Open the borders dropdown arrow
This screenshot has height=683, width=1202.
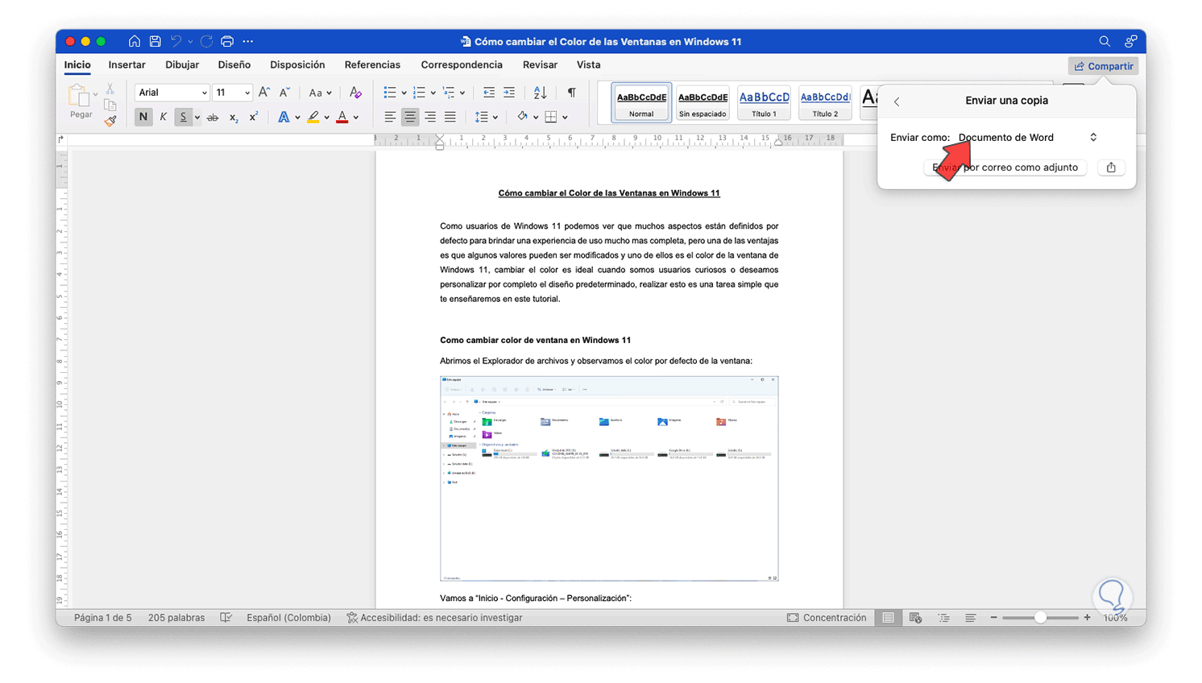point(565,118)
